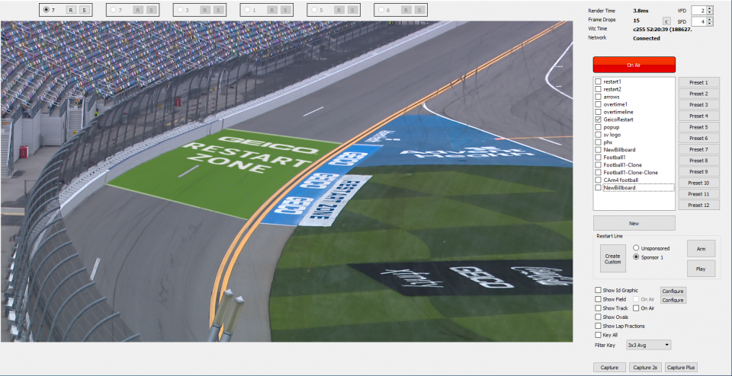The width and height of the screenshot is (732, 376).
Task: Tick the arrows checkbox
Action: pos(598,97)
